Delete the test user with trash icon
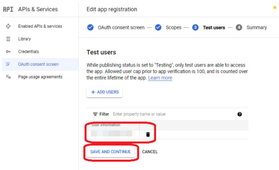 point(148,134)
